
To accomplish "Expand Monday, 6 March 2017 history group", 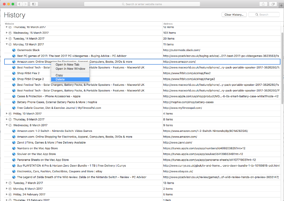I will click(7, 189).
